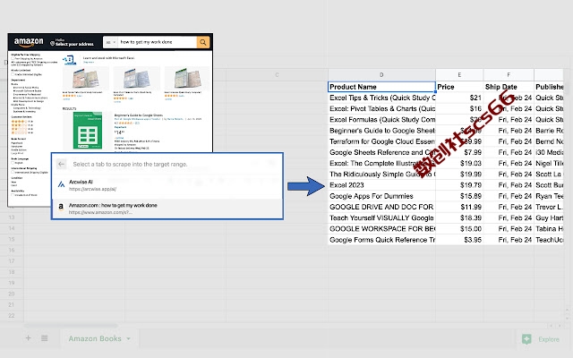Select column E header
Viewport: 573px width, 358px height.
(x=459, y=74)
